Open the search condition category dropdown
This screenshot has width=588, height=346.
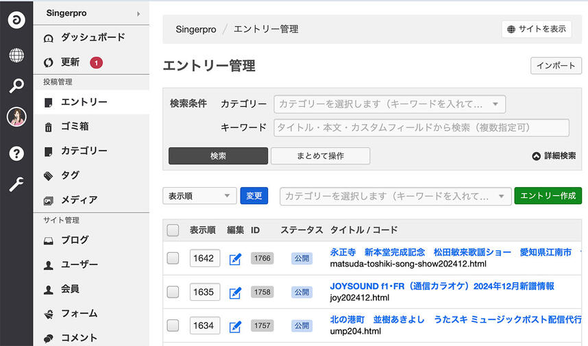click(x=389, y=104)
